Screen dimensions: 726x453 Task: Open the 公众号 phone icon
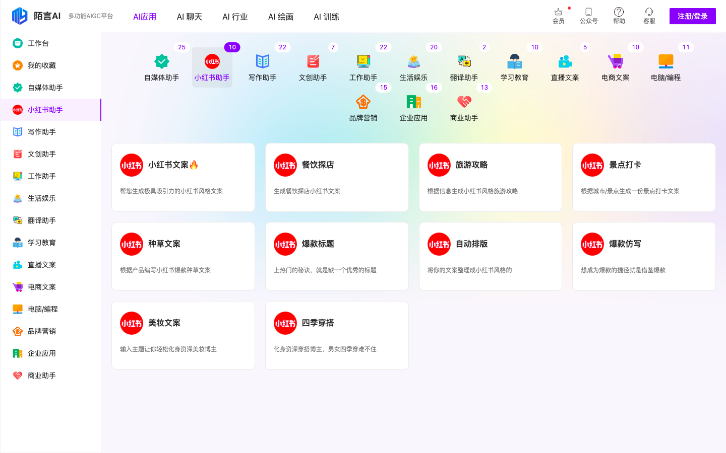588,12
